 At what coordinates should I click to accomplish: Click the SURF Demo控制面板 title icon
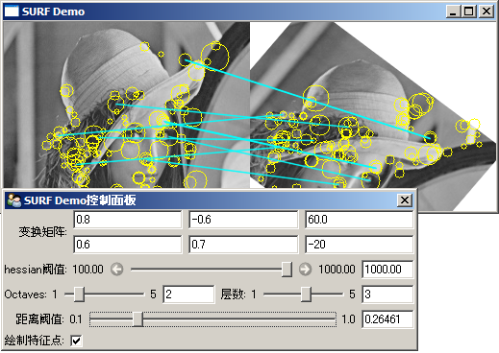(x=14, y=200)
